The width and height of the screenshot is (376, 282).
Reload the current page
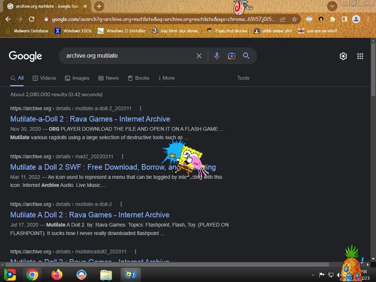coord(32,19)
